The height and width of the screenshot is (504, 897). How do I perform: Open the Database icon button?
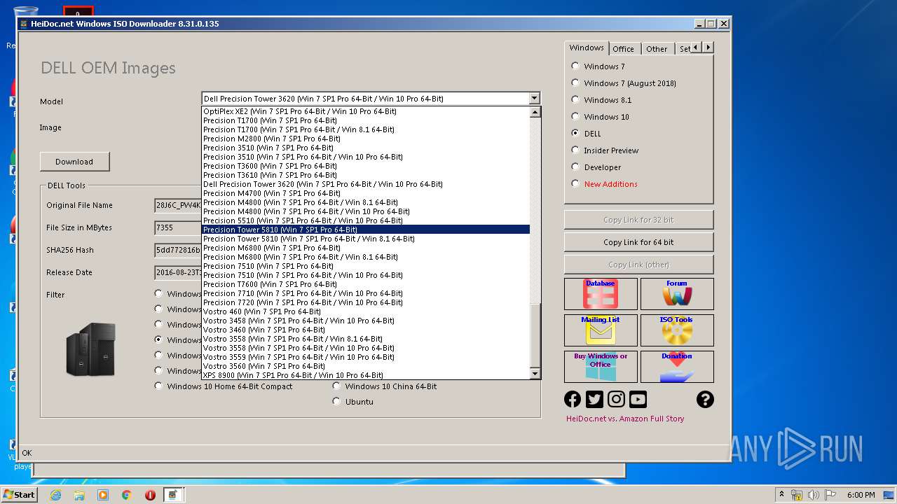601,294
